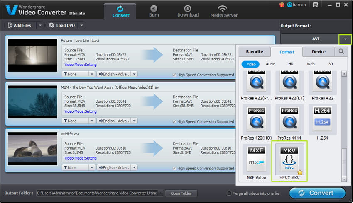
Task: Select the ProRes 422(Pr... format icon
Action: tap(256, 82)
